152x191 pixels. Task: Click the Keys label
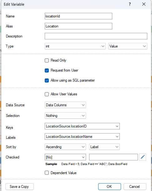click(9, 128)
